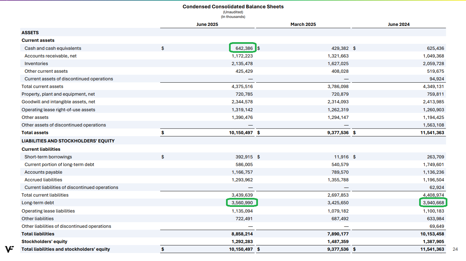
Task: Click other current assets value 519,675
Action: [435, 71]
